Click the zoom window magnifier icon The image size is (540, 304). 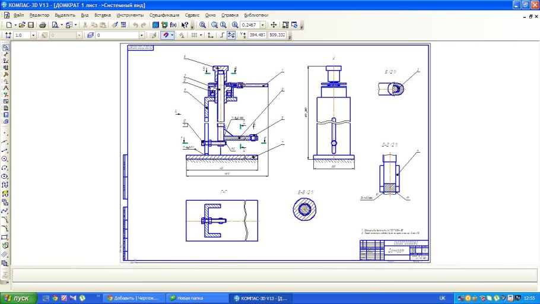tap(202, 25)
